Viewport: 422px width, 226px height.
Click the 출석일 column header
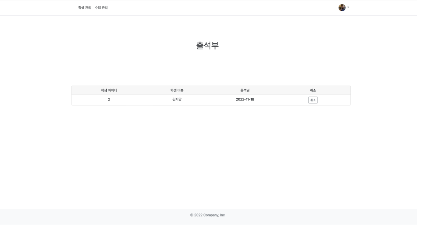(x=245, y=90)
